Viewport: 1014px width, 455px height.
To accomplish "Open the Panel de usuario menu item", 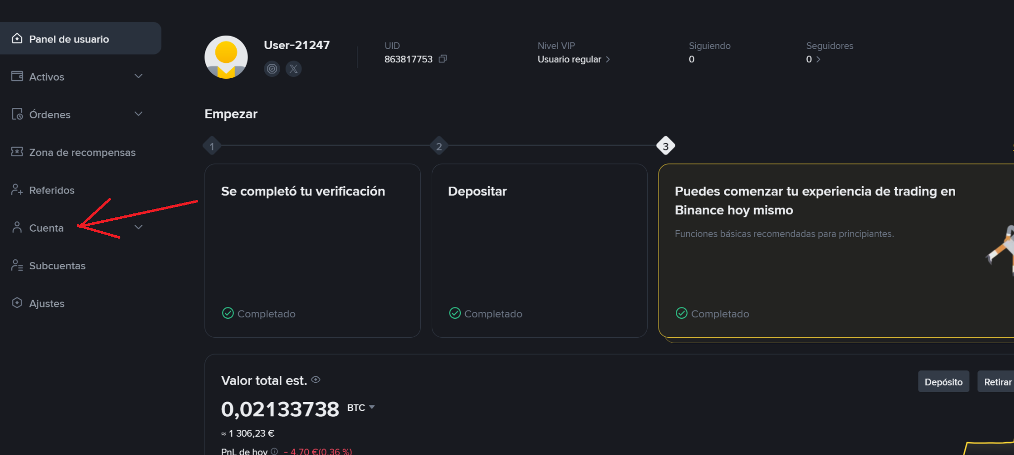I will (69, 39).
